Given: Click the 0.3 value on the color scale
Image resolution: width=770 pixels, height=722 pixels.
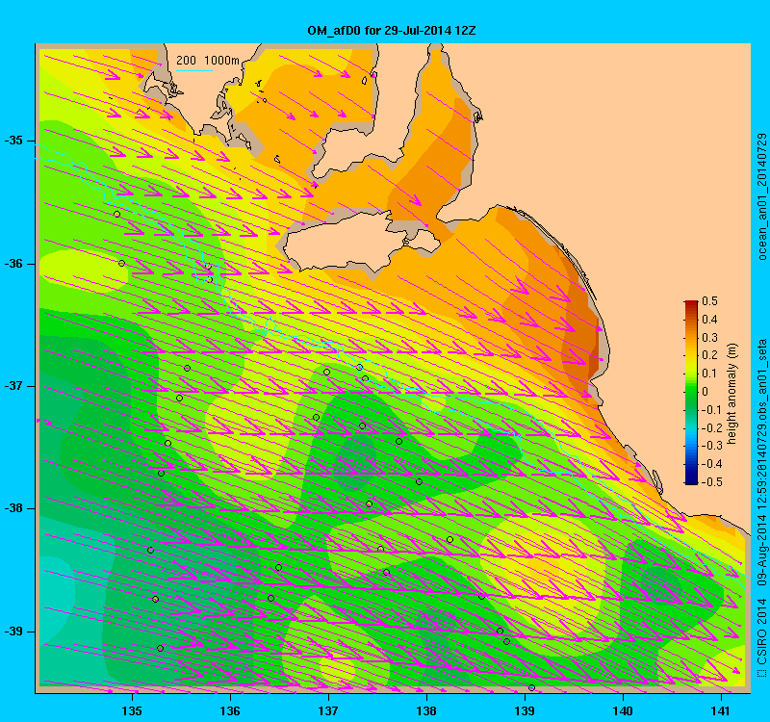Looking at the screenshot, I should (x=710, y=338).
